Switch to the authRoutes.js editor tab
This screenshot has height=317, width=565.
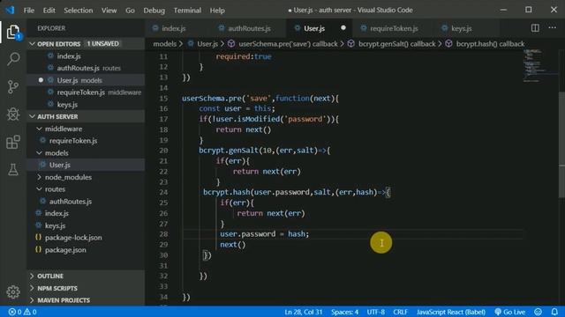pyautogui.click(x=249, y=28)
